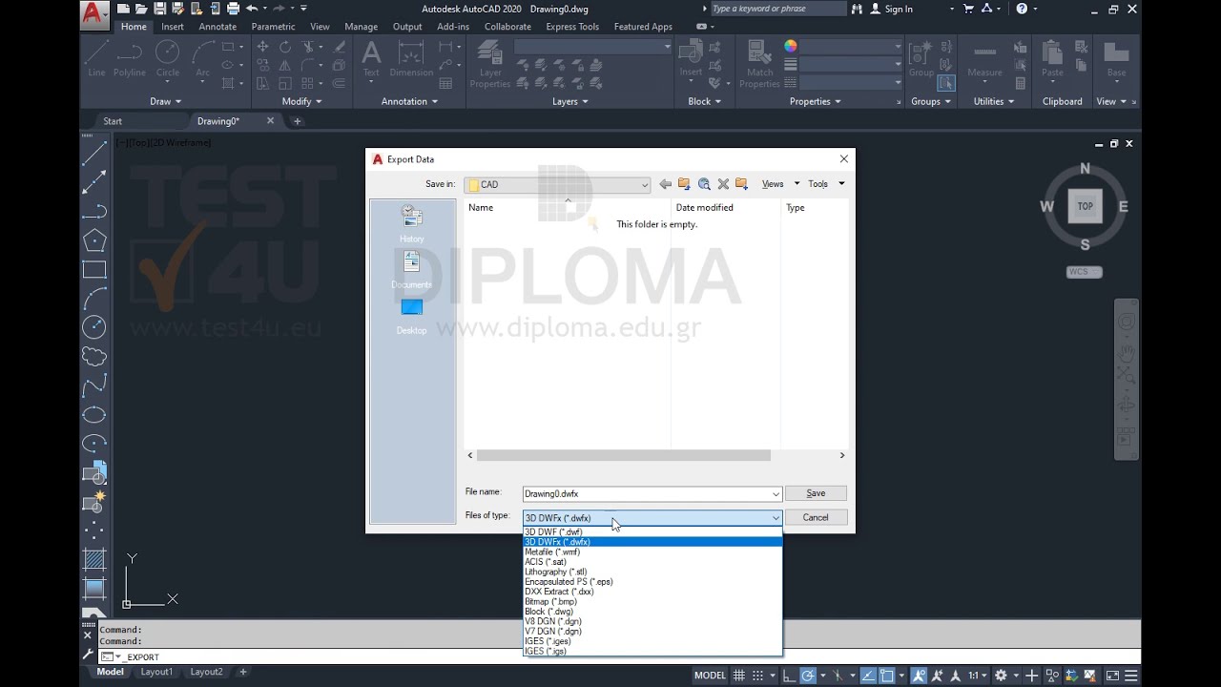The width and height of the screenshot is (1221, 687).
Task: Select the Polyline tool in the ribbon
Action: pyautogui.click(x=130, y=59)
